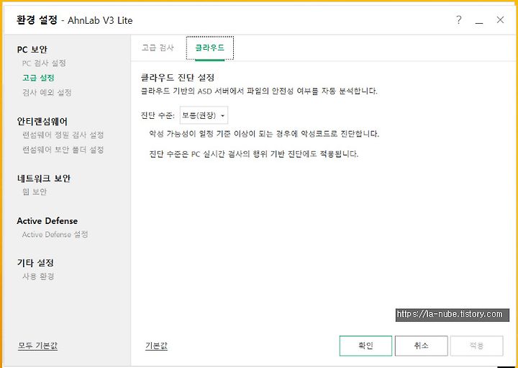Close the settings window with X

pos(500,20)
